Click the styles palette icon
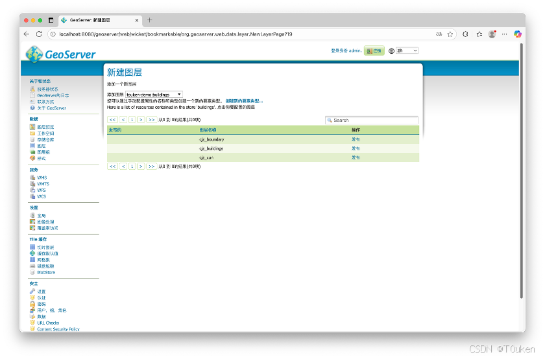 32,158
